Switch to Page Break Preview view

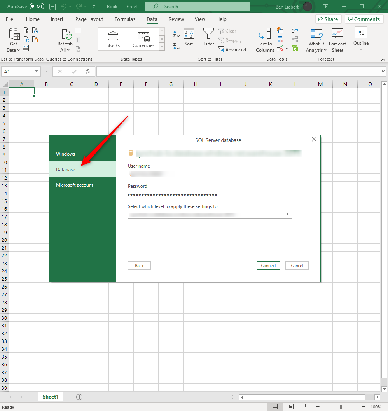point(306,407)
